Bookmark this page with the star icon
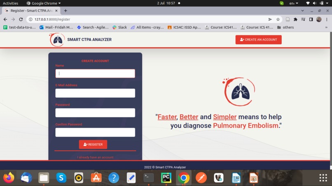The image size is (332, 186). (x=278, y=19)
